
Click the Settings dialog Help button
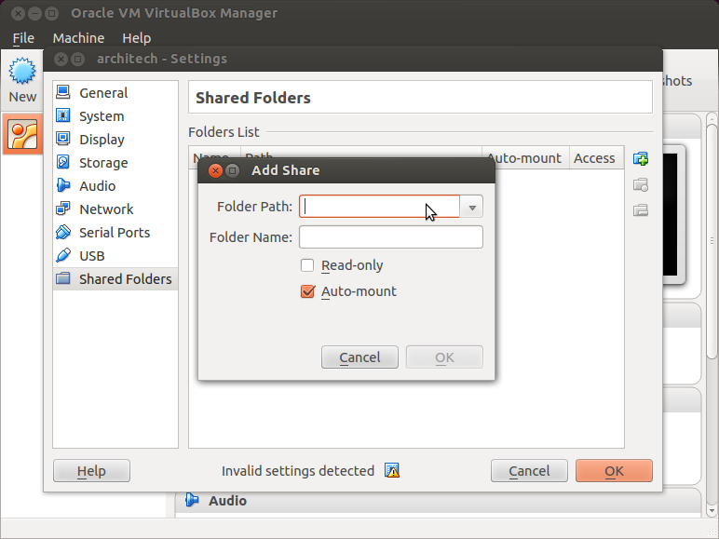[91, 471]
